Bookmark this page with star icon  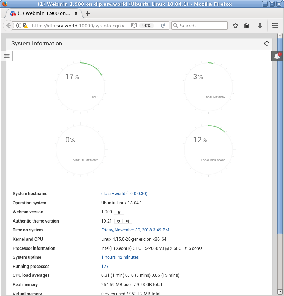235,26
